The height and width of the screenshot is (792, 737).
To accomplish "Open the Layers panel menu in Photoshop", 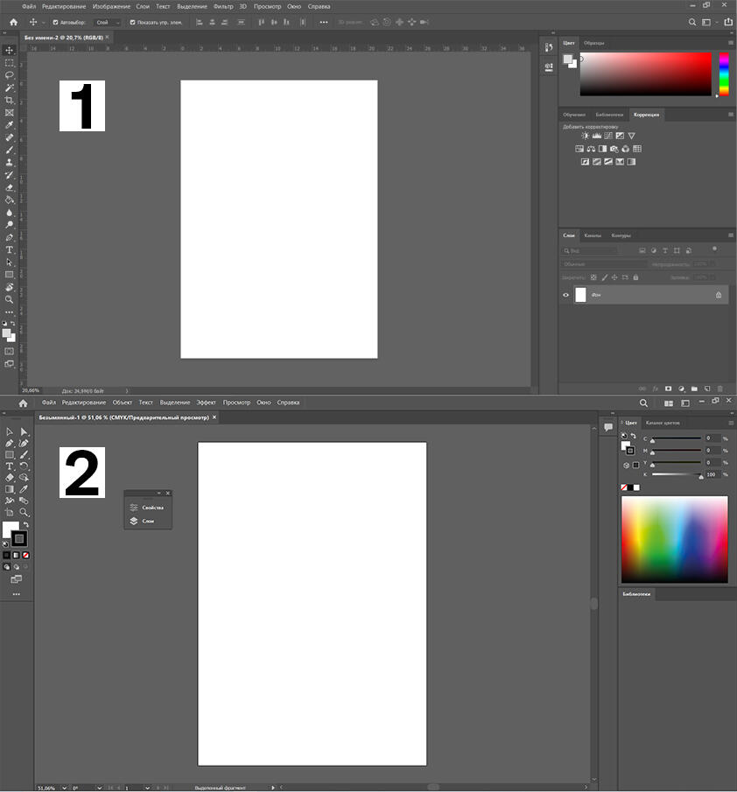I will pos(730,235).
